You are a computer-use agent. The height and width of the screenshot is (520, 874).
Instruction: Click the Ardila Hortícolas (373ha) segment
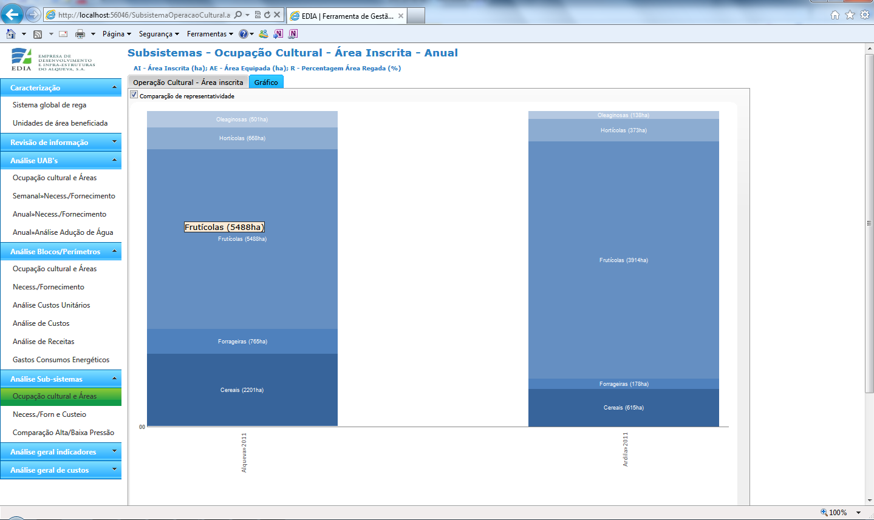[x=624, y=130]
